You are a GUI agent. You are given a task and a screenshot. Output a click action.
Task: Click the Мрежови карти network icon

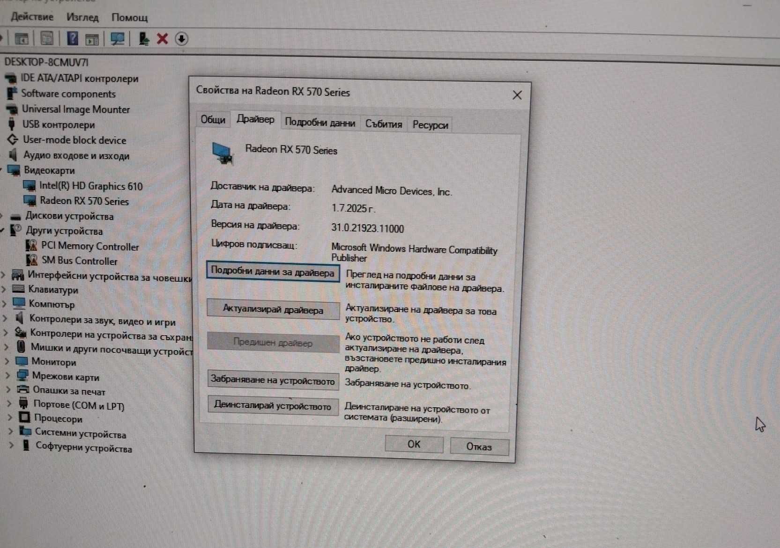tap(23, 375)
